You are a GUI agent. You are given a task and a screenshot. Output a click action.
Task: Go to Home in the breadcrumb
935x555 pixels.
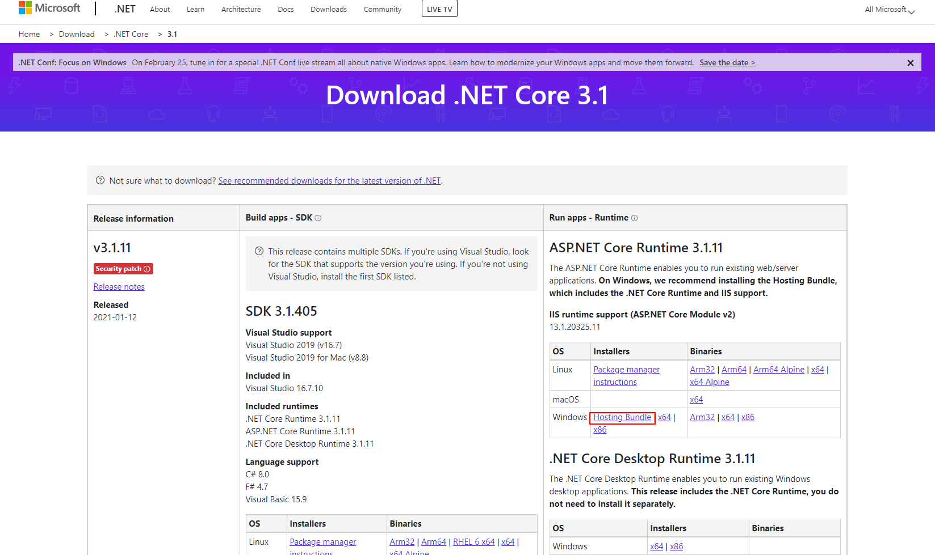pos(29,34)
